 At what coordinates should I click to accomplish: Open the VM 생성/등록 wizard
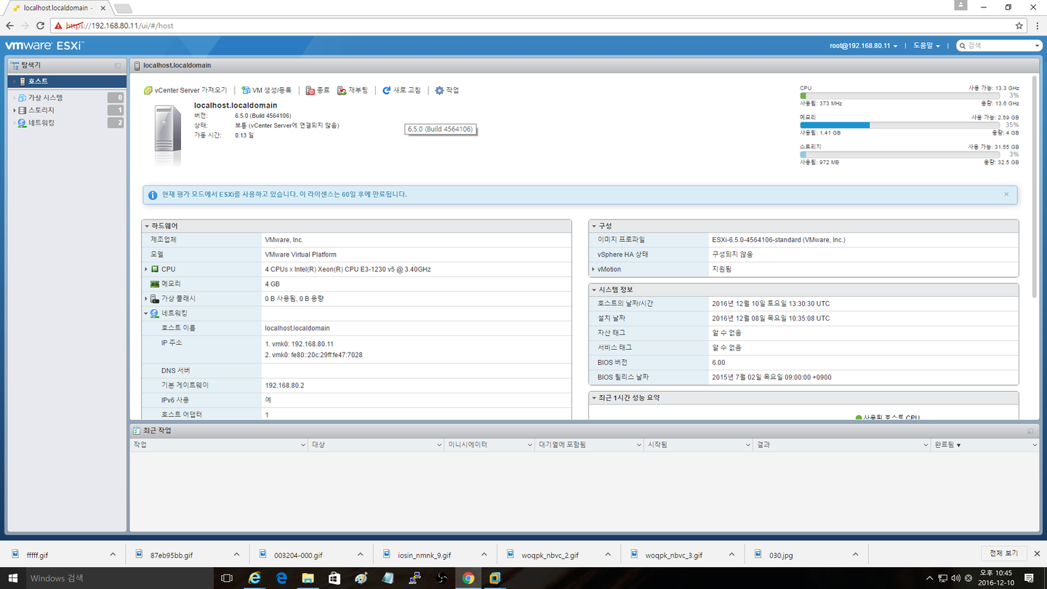(x=266, y=90)
